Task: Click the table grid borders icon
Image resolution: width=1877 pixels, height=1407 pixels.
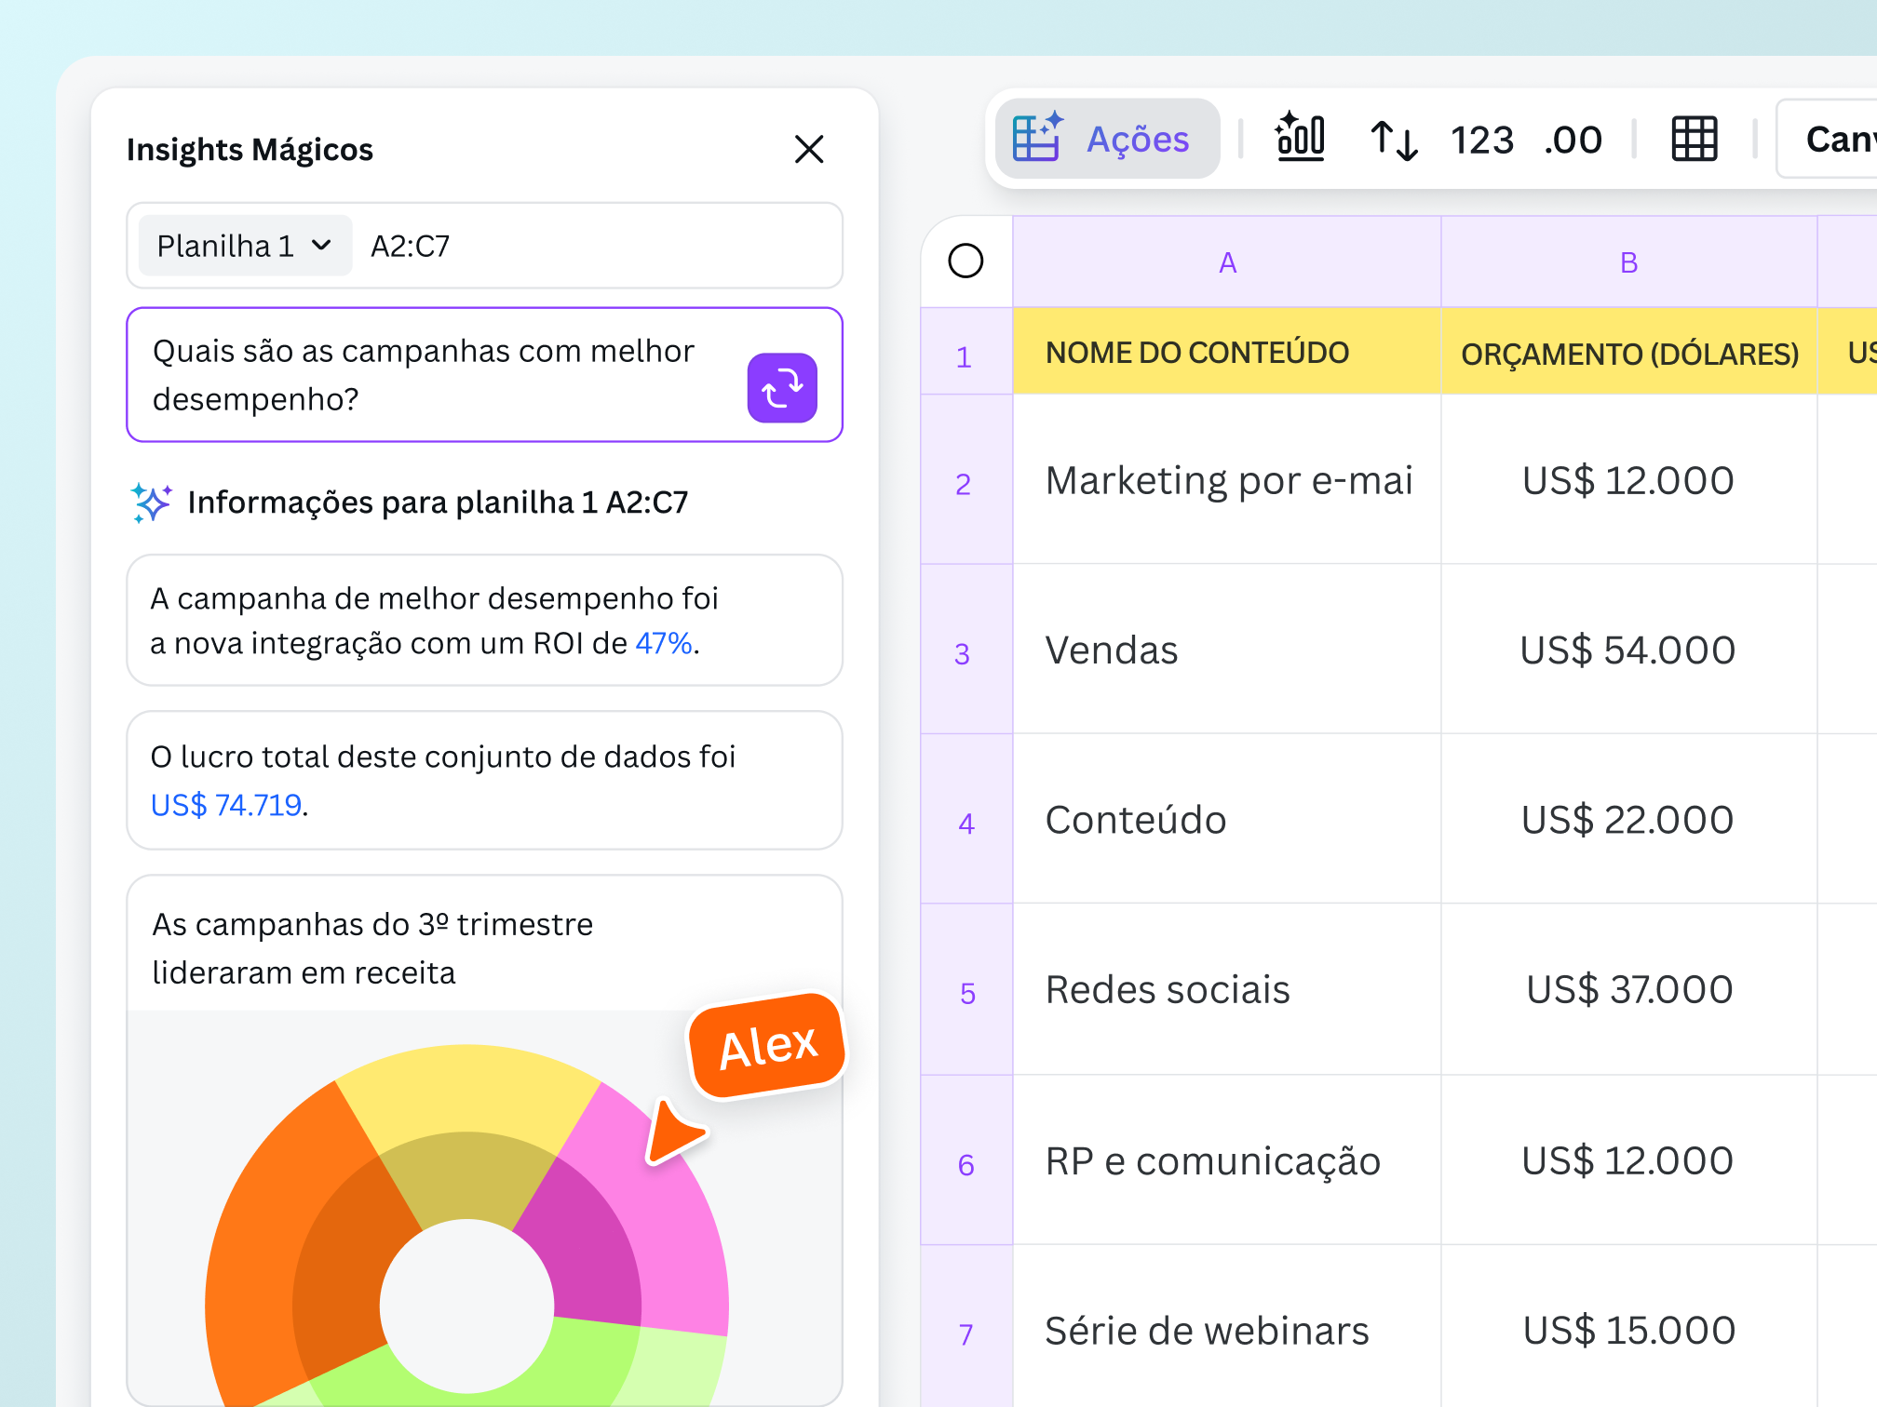Action: tap(1694, 140)
